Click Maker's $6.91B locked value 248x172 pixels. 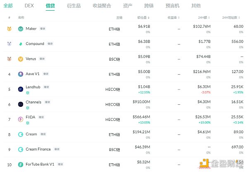pos(144,26)
